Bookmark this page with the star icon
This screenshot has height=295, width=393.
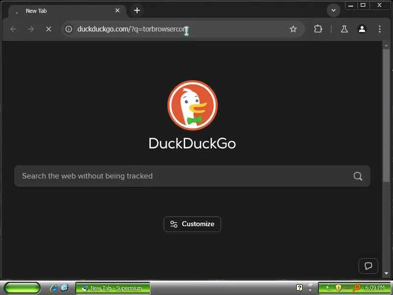point(293,29)
